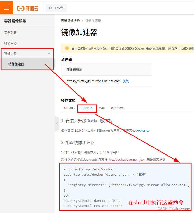
Task: Click the warning icon in the notice banner
Action: click(x=67, y=48)
